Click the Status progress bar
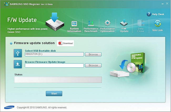The image size is (171, 112). click(58, 80)
